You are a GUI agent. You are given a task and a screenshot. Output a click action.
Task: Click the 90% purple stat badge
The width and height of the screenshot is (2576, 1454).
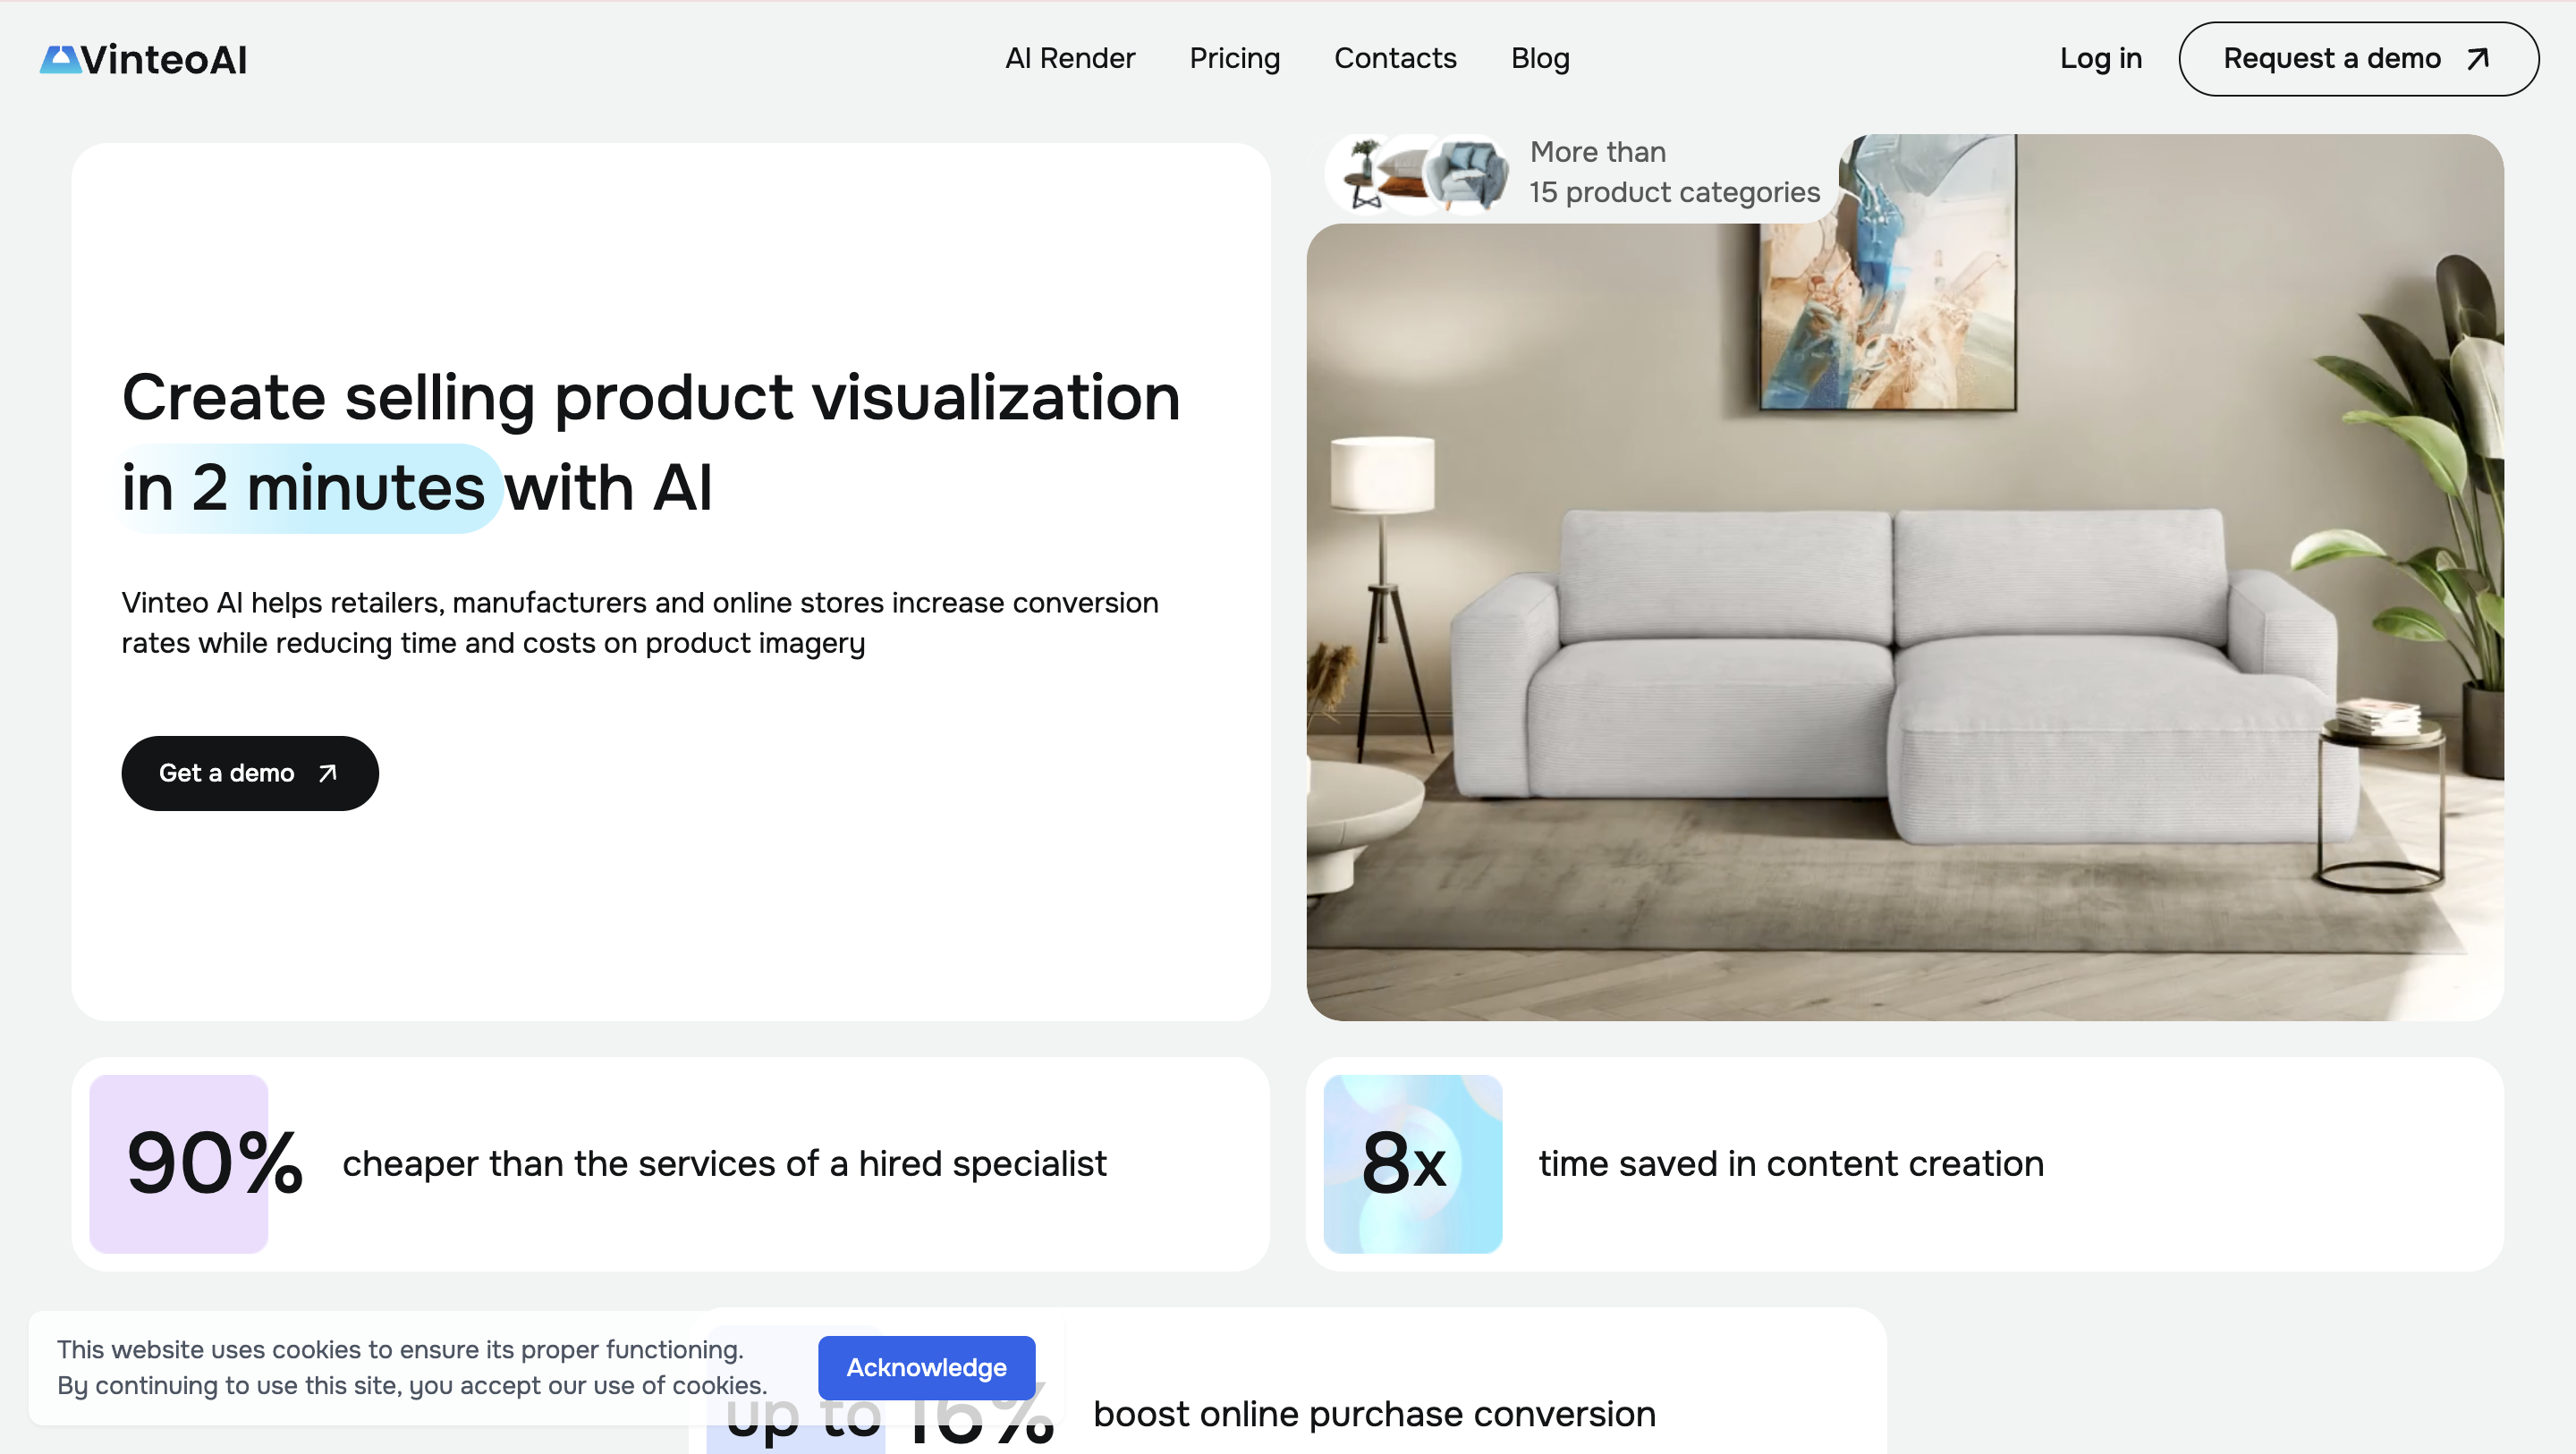[x=180, y=1163]
